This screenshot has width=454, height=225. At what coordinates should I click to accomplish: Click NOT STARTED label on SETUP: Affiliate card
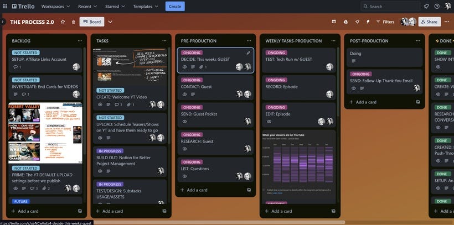[26, 53]
